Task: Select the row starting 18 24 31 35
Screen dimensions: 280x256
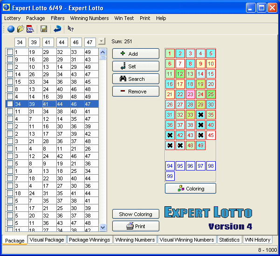Action: click(x=52, y=193)
